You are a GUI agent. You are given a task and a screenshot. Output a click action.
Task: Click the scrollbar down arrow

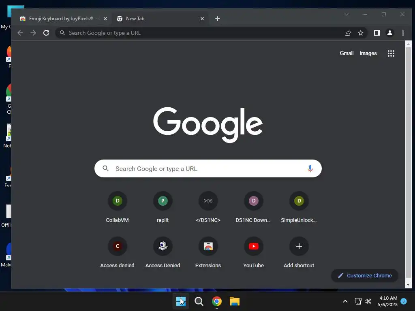tap(408, 285)
